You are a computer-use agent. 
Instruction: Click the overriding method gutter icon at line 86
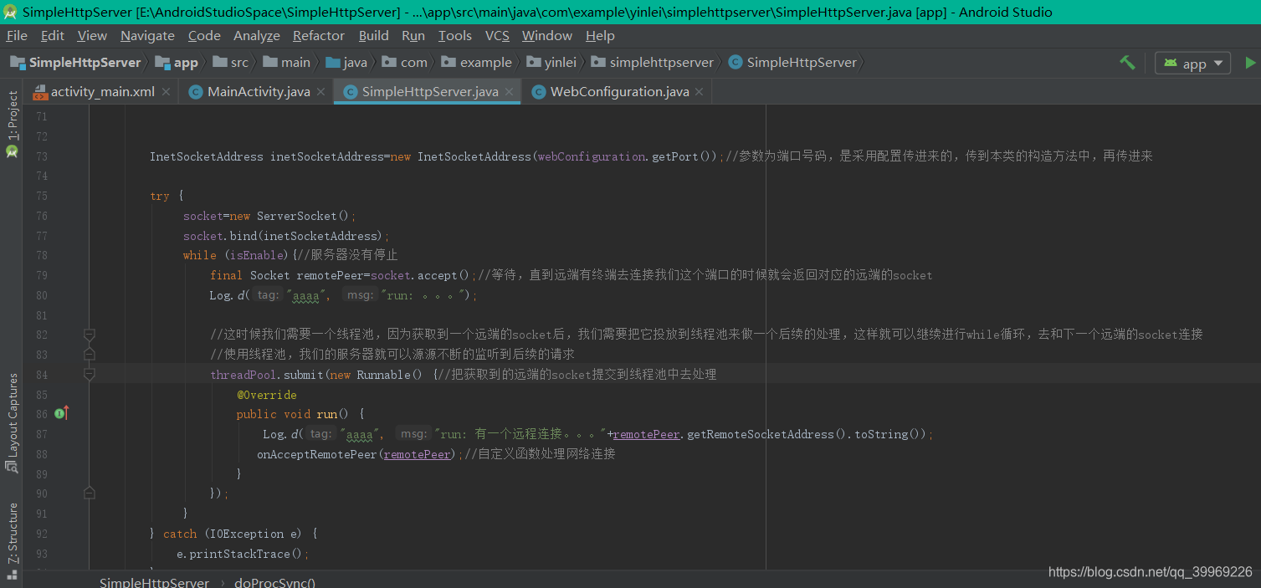click(61, 413)
